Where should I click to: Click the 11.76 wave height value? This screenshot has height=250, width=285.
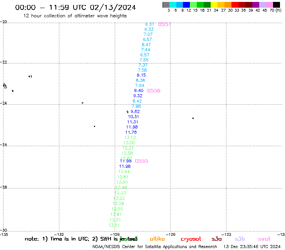pos(131,132)
